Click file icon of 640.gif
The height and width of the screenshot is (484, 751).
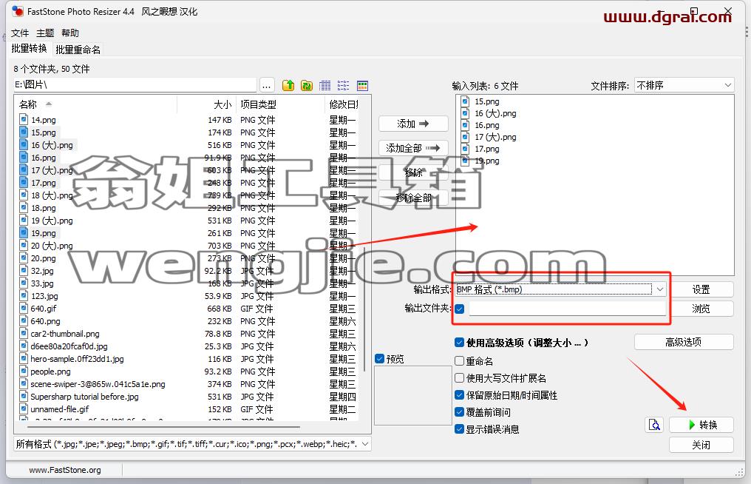24,308
